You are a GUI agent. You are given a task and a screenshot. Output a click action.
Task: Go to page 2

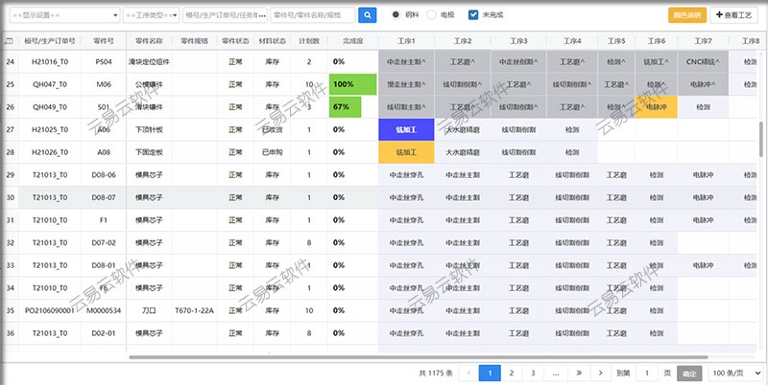(x=512, y=374)
